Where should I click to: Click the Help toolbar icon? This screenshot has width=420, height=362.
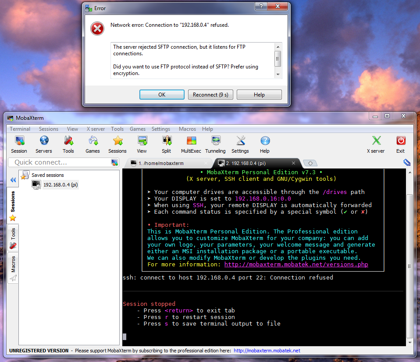tap(265, 144)
